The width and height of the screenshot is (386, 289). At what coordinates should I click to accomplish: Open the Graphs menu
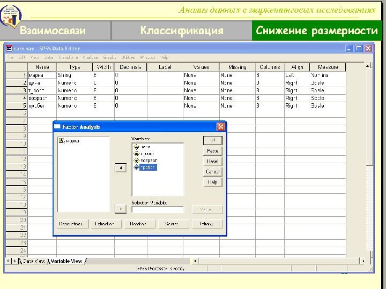pyautogui.click(x=109, y=57)
